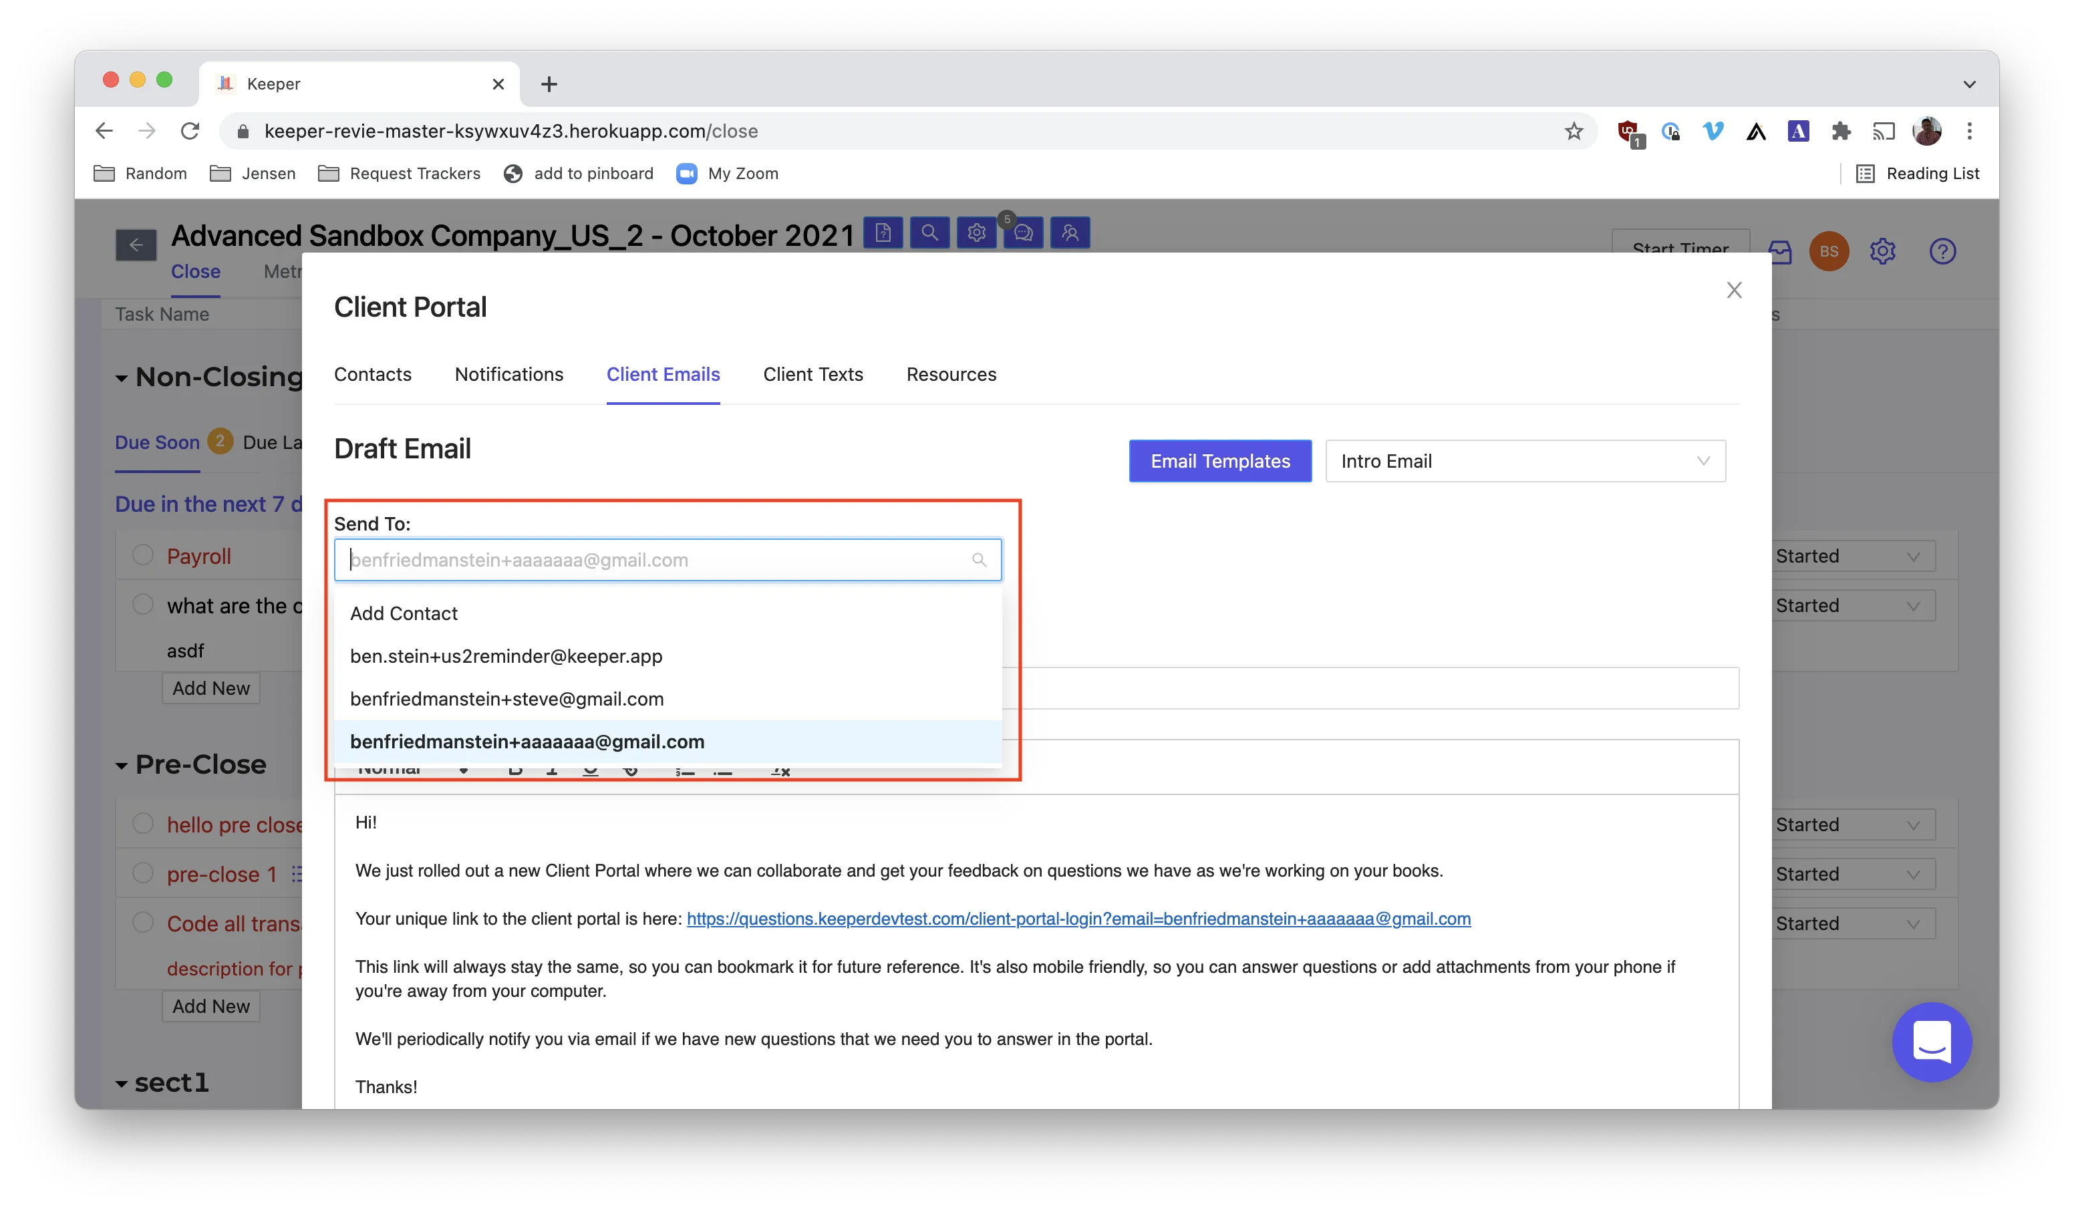Open the Chrome three-dot menu

pyautogui.click(x=1970, y=131)
